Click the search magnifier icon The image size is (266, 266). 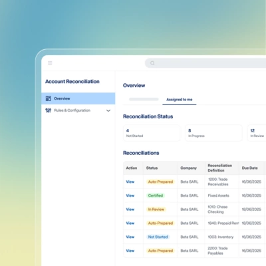(152, 63)
